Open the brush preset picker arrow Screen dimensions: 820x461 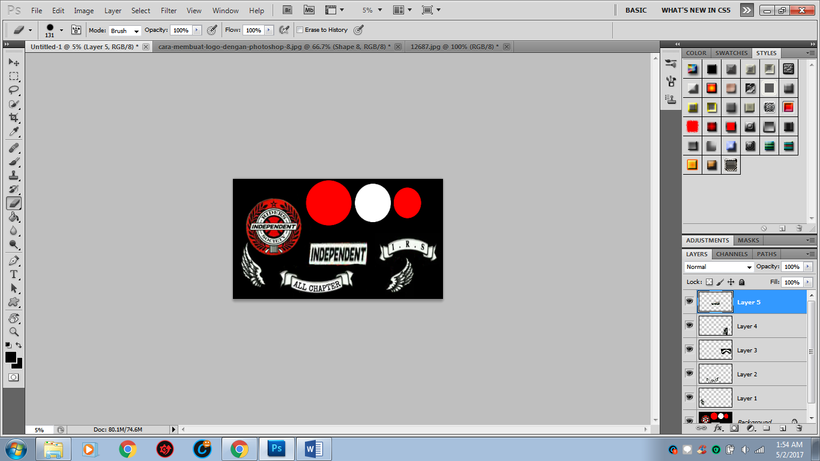(61, 30)
